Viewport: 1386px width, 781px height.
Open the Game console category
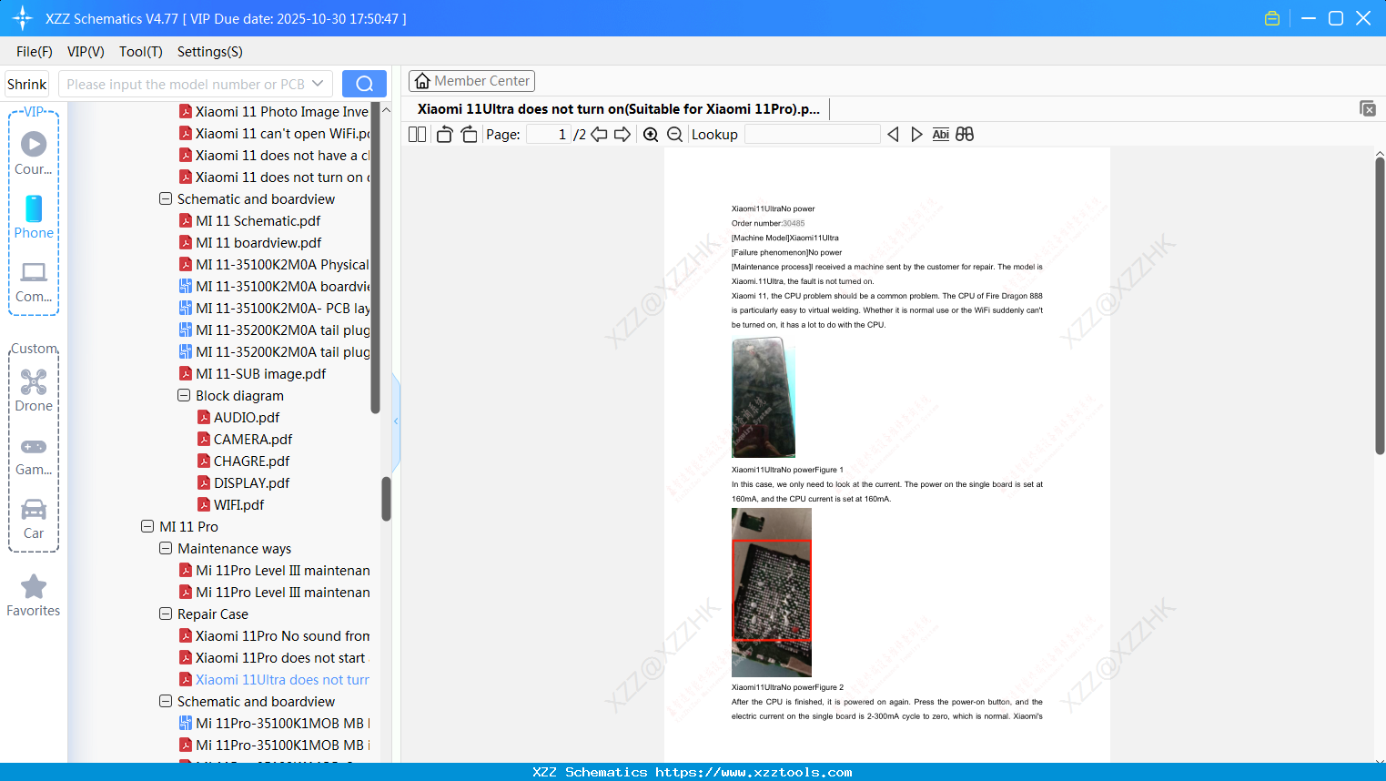[x=34, y=455]
